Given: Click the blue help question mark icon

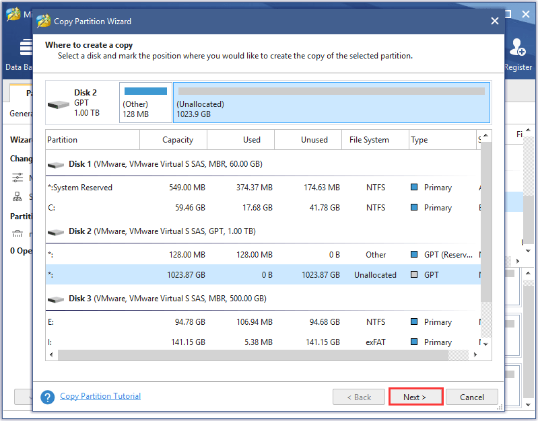Looking at the screenshot, I should (x=47, y=397).
